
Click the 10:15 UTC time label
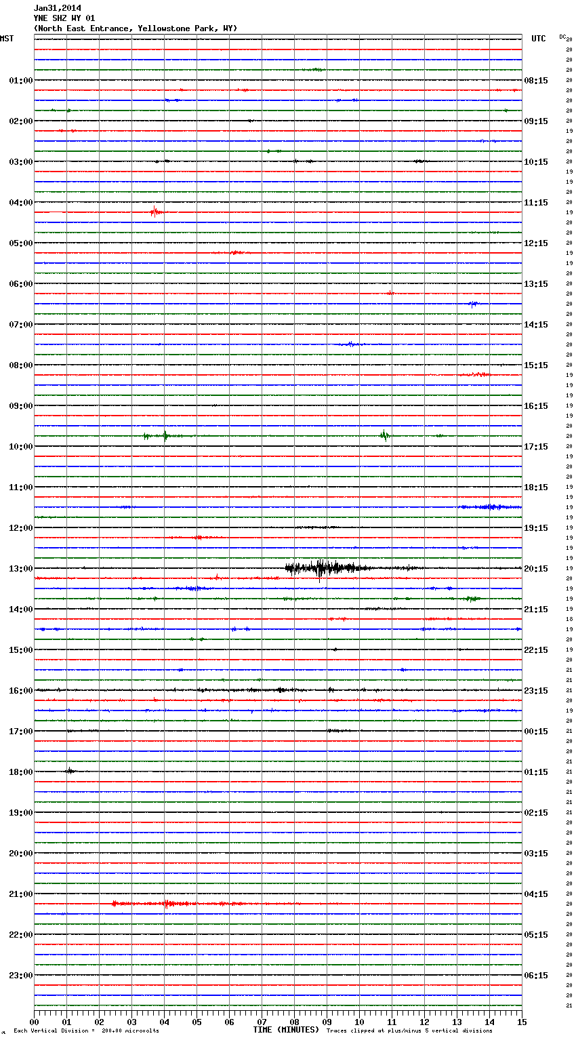tap(536, 162)
